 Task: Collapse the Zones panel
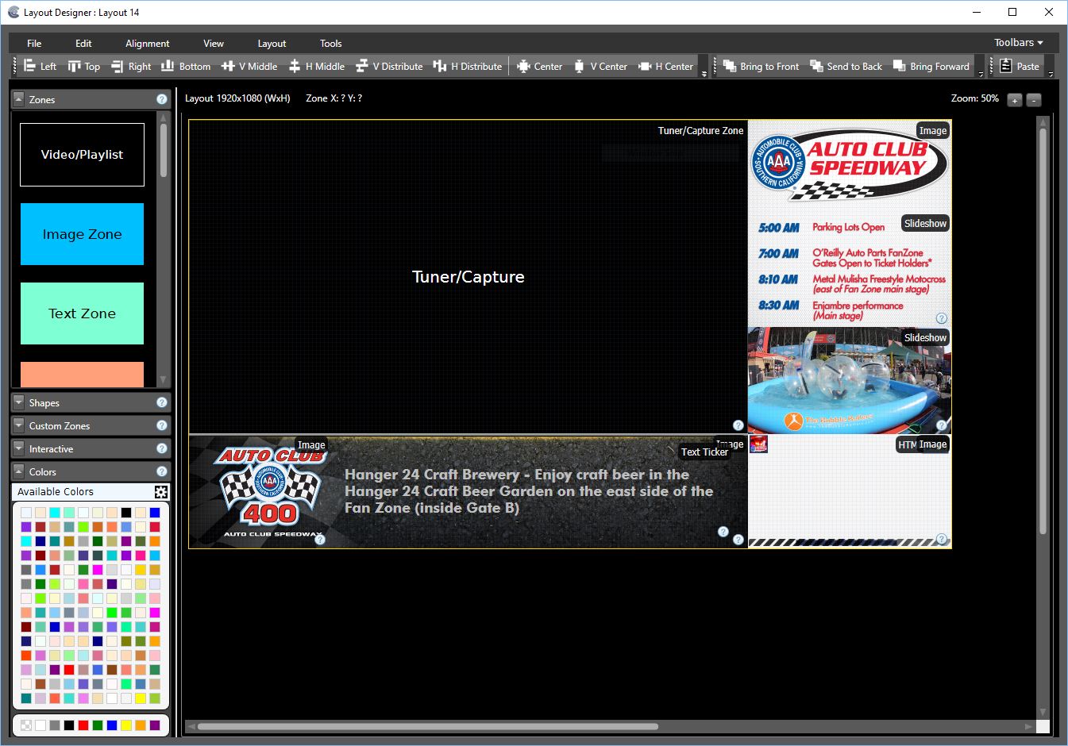click(19, 99)
